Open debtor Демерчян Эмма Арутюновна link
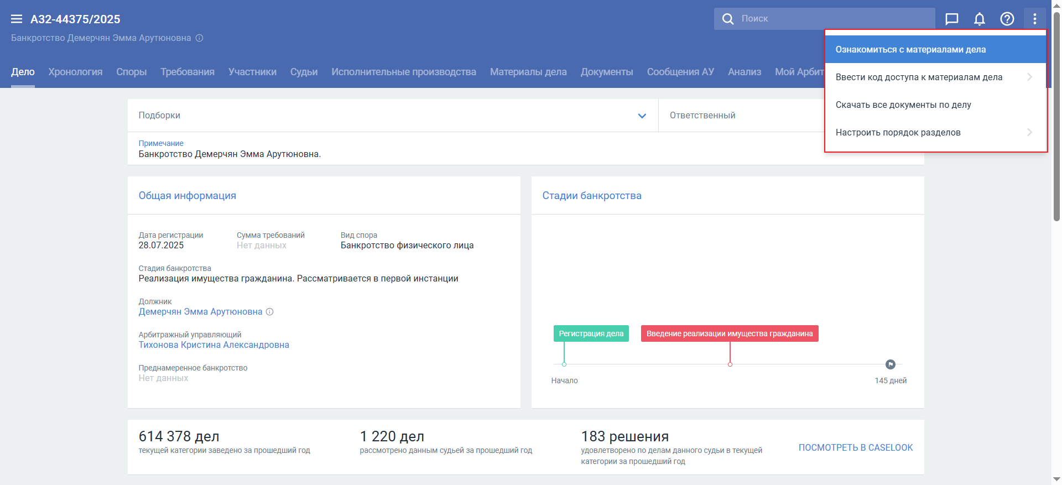The width and height of the screenshot is (1062, 485). point(200,312)
